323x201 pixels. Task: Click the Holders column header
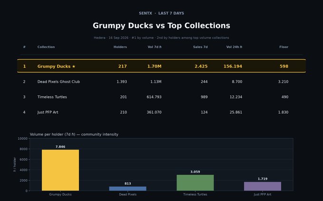[x=120, y=47]
